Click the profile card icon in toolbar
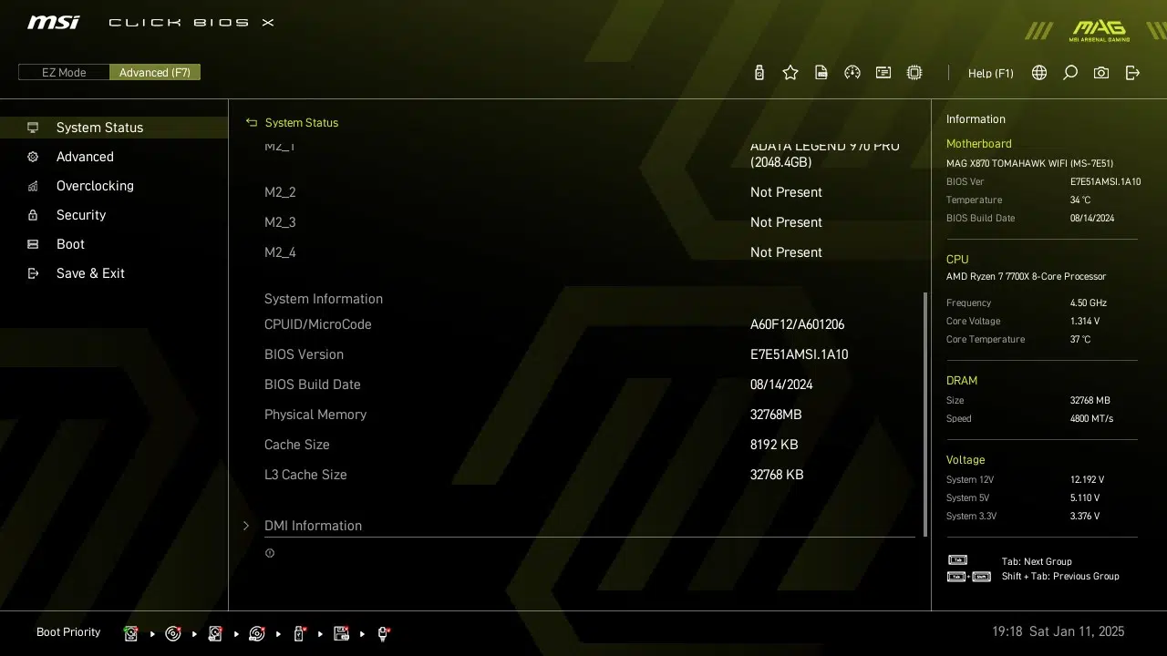The image size is (1167, 656). coord(883,73)
